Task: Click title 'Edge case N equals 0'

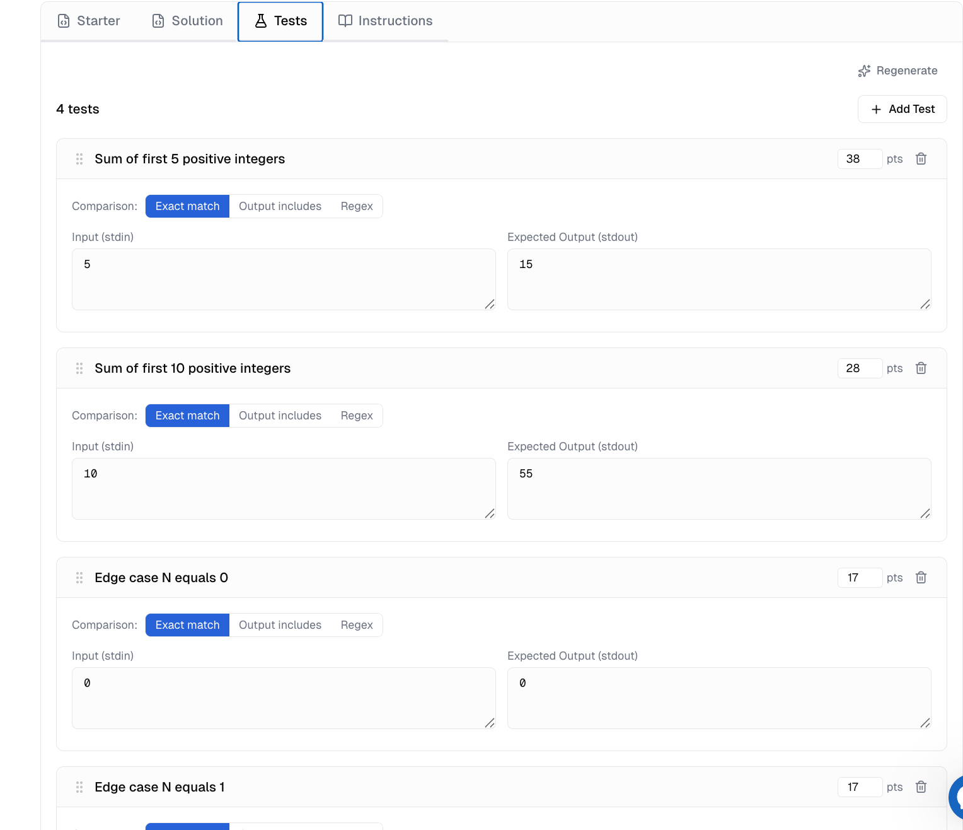Action: click(161, 578)
